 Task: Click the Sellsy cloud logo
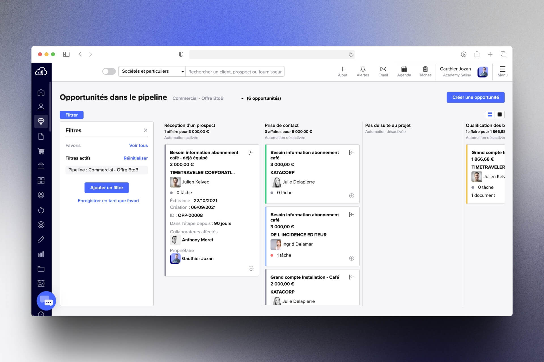point(41,72)
